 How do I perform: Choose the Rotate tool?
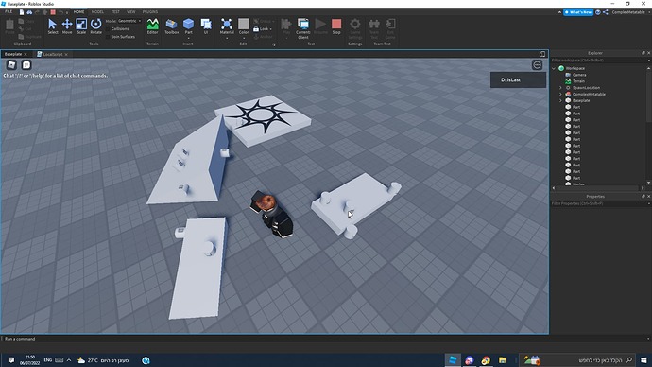[x=95, y=26]
